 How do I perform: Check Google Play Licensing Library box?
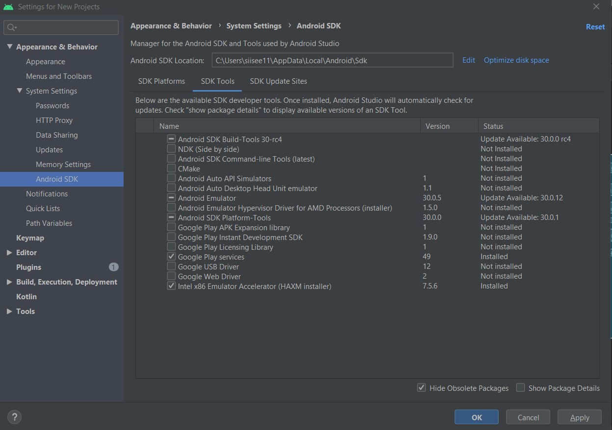point(171,247)
